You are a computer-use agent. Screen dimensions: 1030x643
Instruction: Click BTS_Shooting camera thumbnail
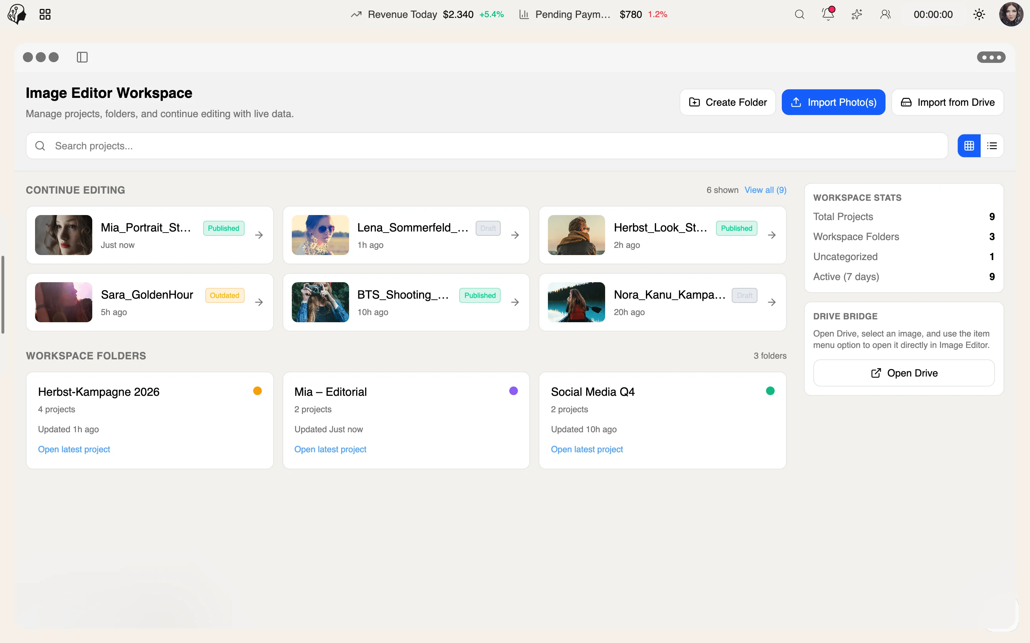click(x=320, y=302)
